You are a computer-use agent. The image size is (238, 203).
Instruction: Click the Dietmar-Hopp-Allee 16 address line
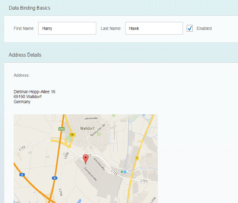[34, 92]
